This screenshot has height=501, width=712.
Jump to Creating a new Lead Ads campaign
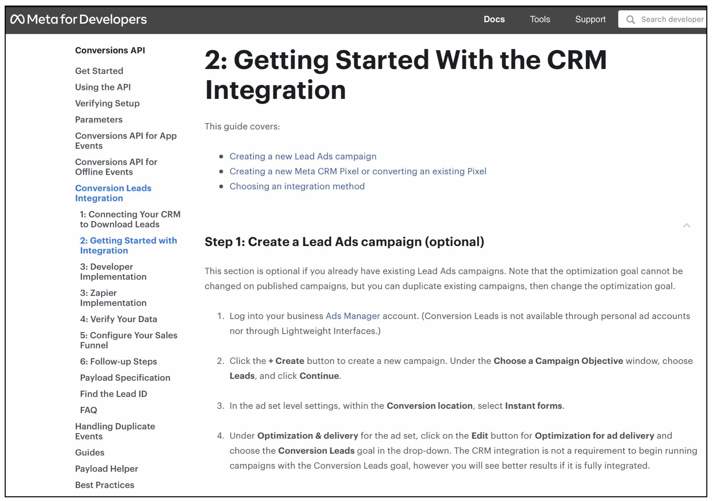(x=303, y=156)
